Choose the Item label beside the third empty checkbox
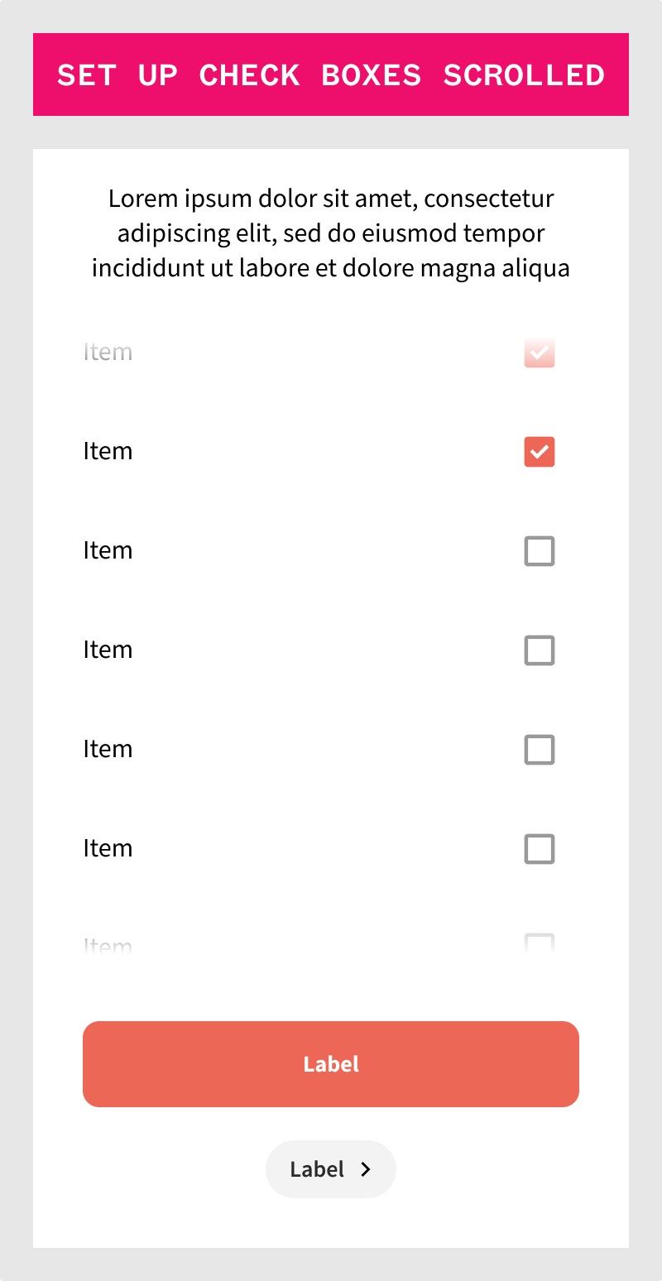Viewport: 662px width, 1281px height. coord(108,750)
